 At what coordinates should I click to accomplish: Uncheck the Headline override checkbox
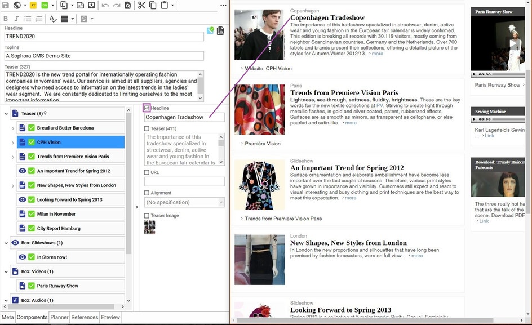tap(147, 108)
